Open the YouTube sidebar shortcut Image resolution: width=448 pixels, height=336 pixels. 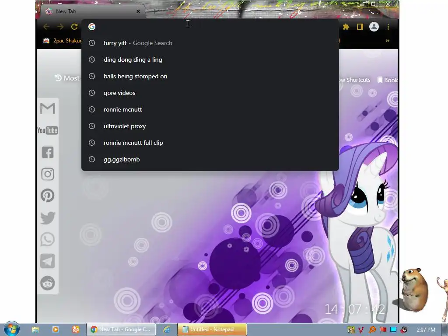(47, 130)
